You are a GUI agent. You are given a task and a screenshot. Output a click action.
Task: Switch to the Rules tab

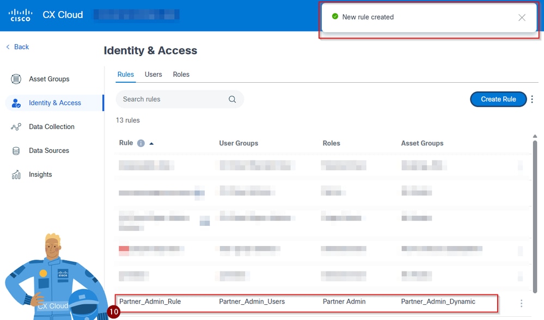[x=126, y=75]
